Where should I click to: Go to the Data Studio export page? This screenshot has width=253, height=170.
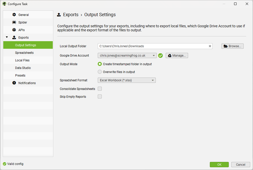pos(28,68)
